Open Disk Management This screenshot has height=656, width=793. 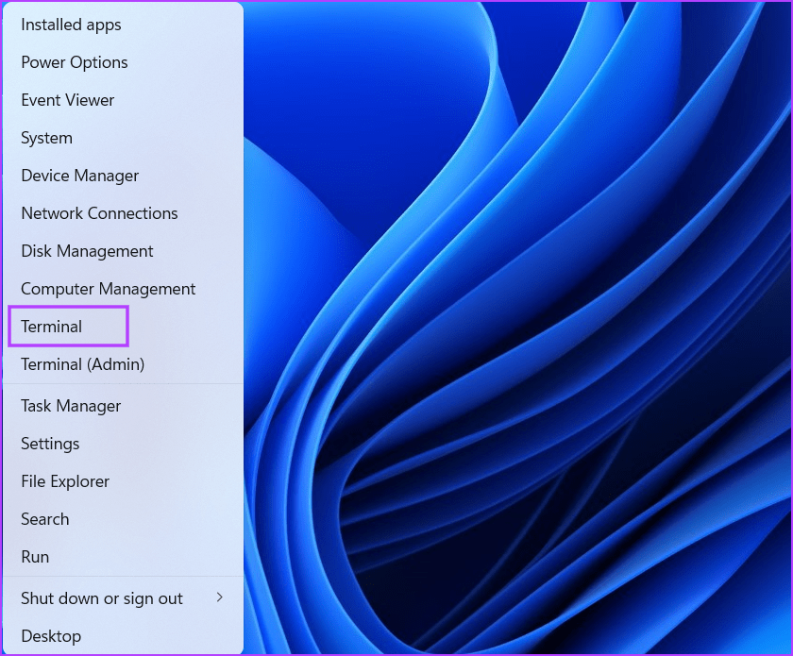coord(87,251)
